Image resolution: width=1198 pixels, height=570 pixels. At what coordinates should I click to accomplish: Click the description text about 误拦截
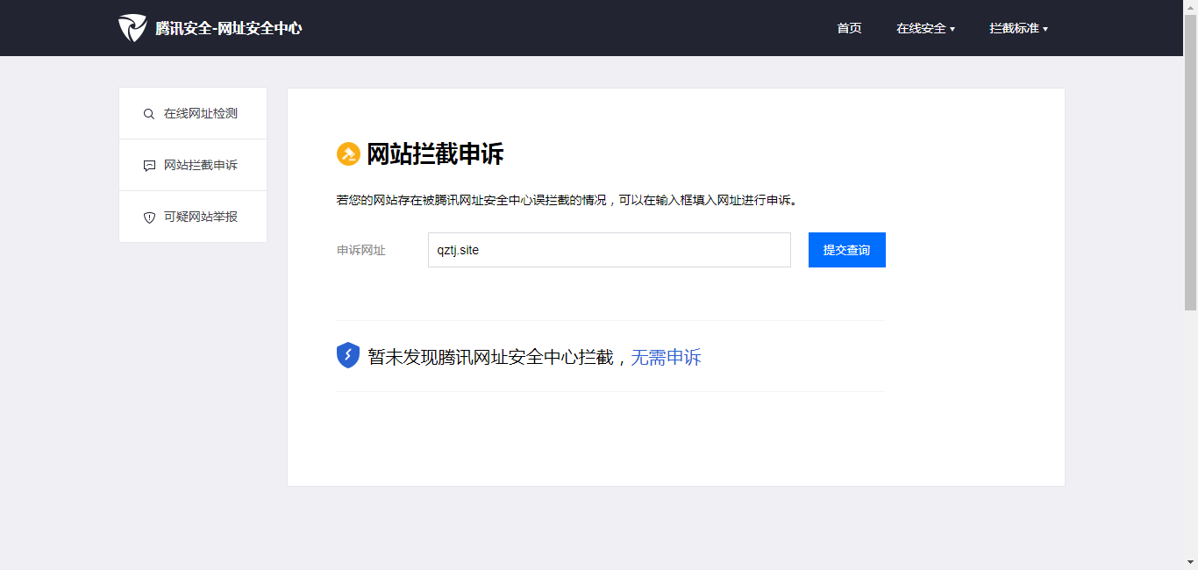point(567,200)
